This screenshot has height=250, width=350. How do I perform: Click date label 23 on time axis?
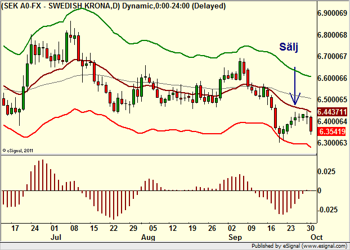(x=291, y=229)
